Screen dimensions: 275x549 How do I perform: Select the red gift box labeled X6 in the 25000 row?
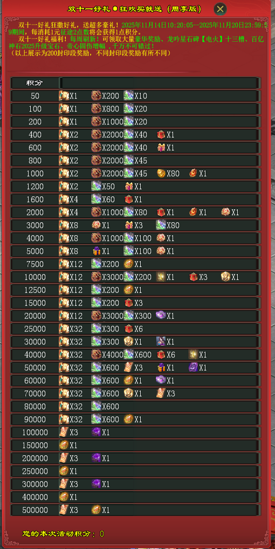coord(128,329)
